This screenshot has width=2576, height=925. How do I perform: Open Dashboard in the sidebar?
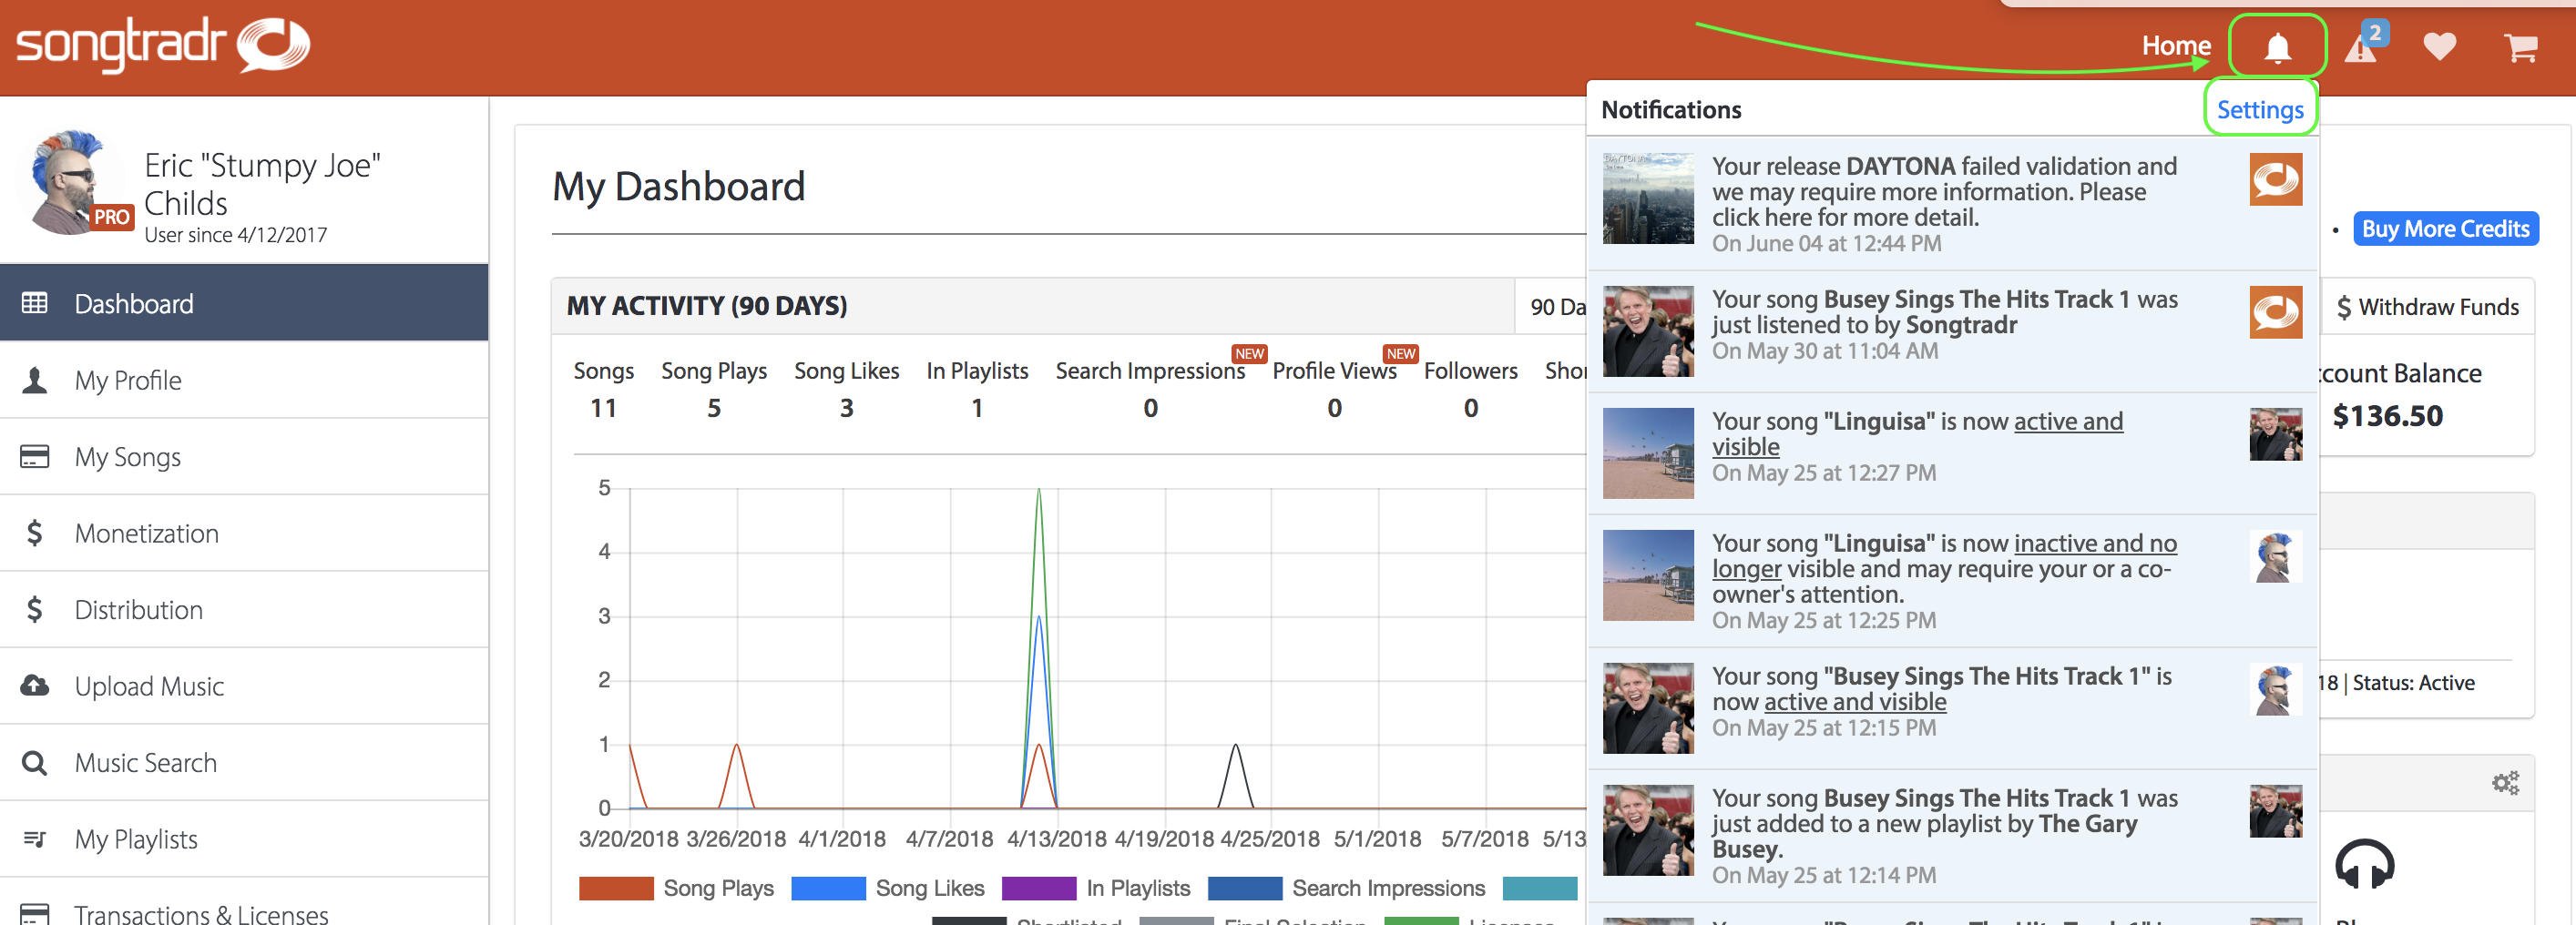pos(244,303)
